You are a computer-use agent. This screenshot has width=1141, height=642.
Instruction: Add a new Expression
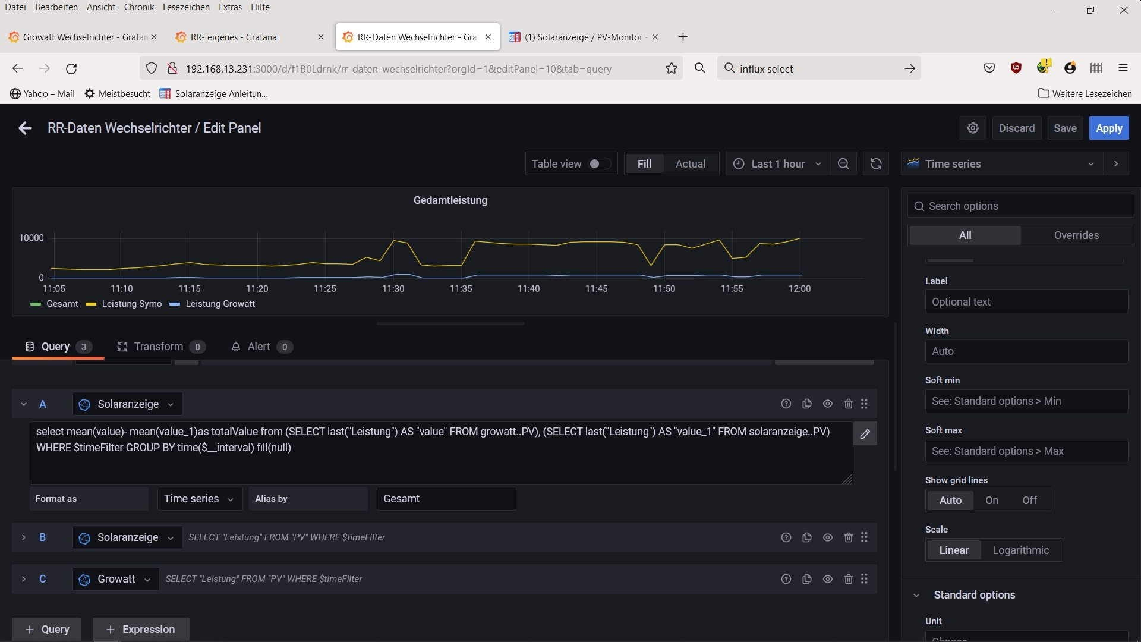(141, 629)
